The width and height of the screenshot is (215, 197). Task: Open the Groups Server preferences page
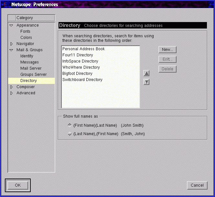[33, 75]
